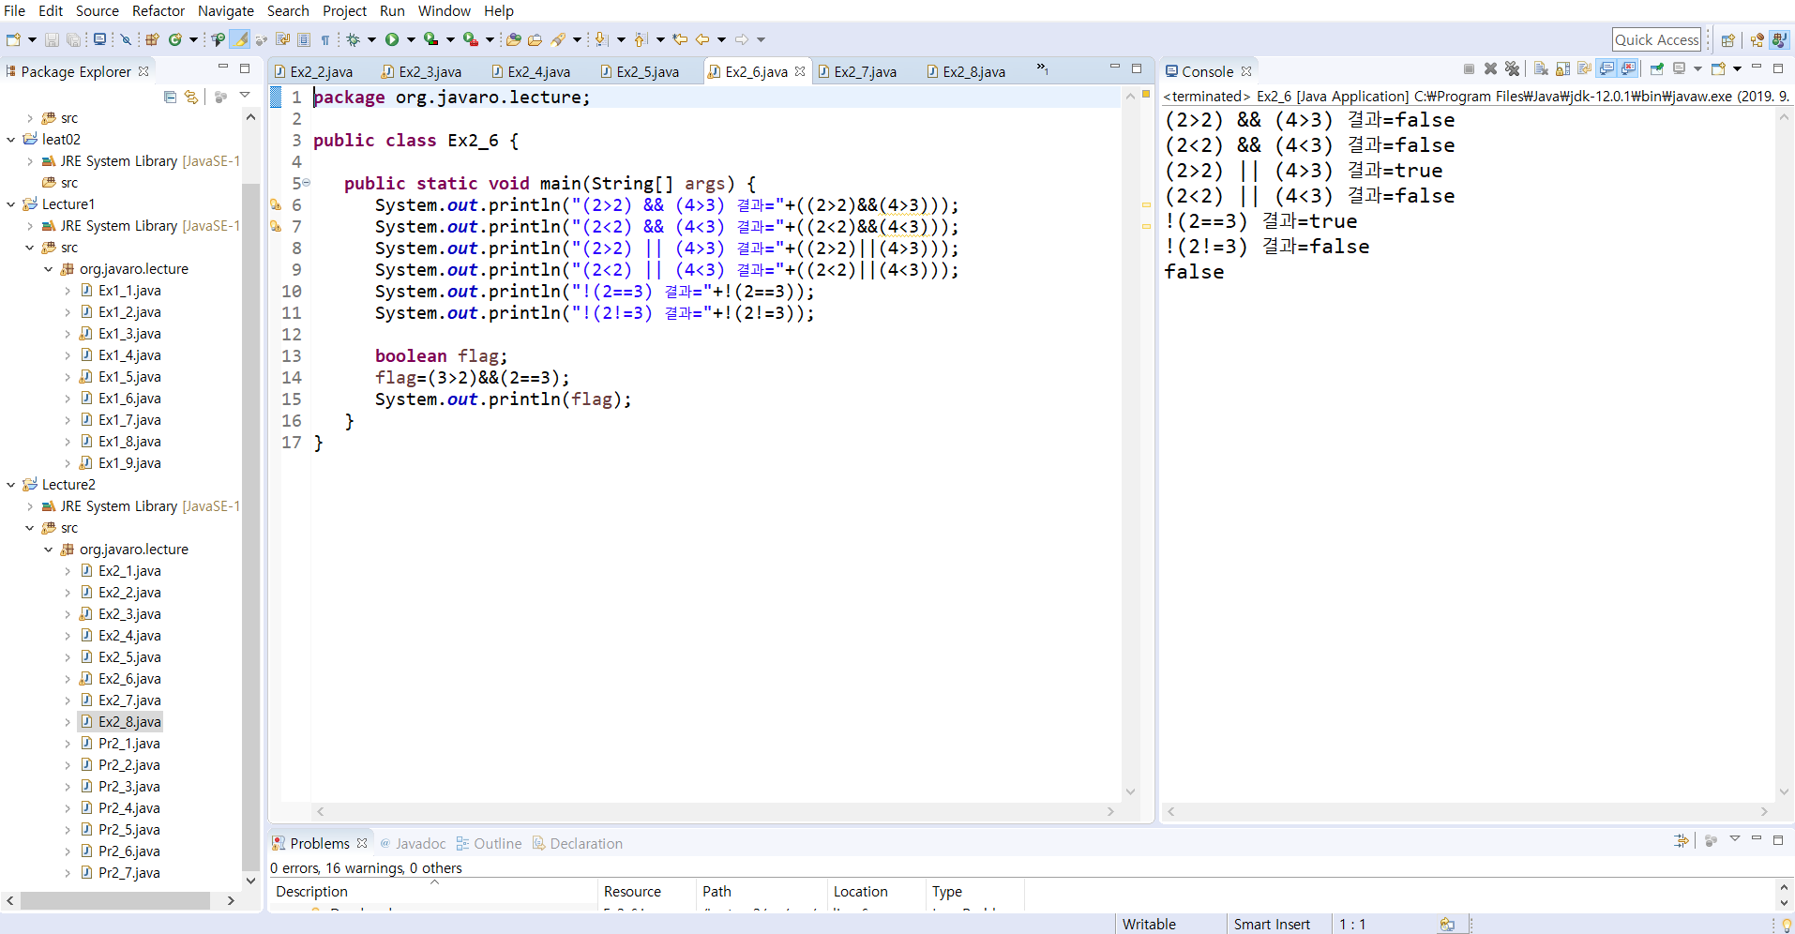Go to Previous Annotation icon
The height and width of the screenshot is (934, 1795).
point(641,39)
